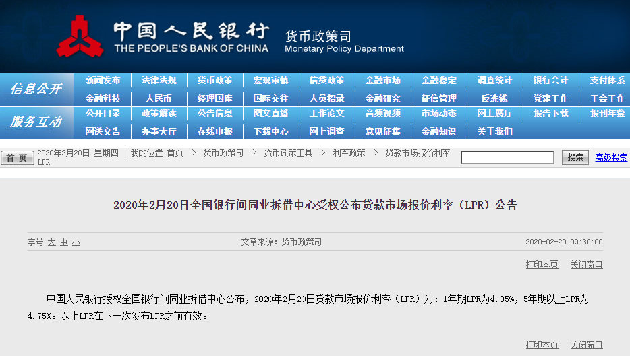The width and height of the screenshot is (630, 356).
Task: Go to 银行会计 page
Action: click(x=551, y=81)
